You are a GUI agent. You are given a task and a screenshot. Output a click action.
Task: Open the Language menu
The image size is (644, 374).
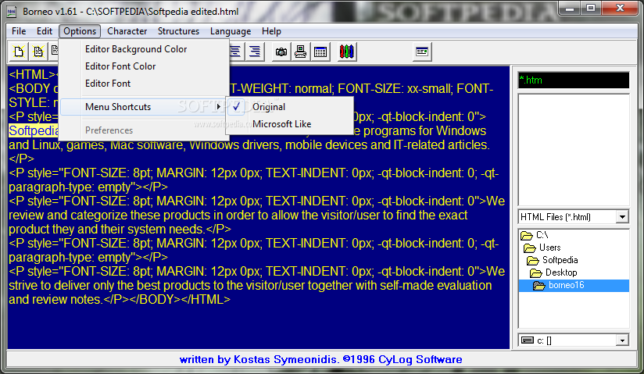point(231,31)
